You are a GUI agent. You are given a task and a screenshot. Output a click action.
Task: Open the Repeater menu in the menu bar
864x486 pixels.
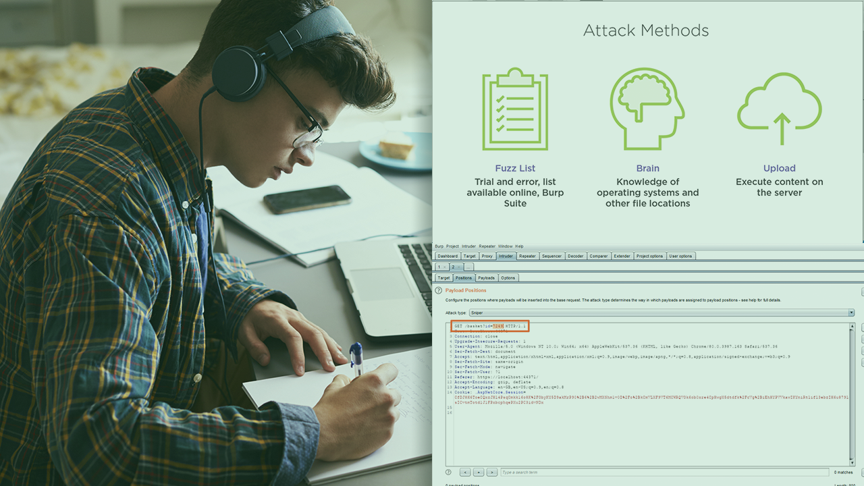[x=487, y=246]
